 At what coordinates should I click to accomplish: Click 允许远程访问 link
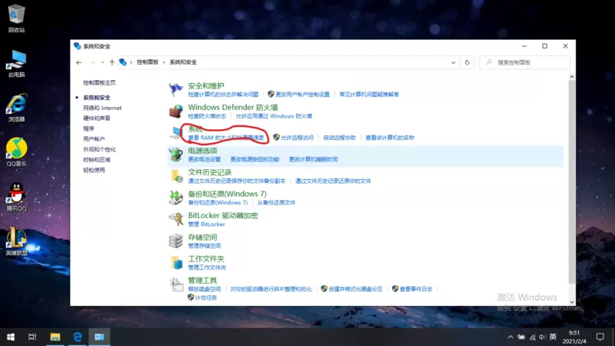(x=297, y=138)
